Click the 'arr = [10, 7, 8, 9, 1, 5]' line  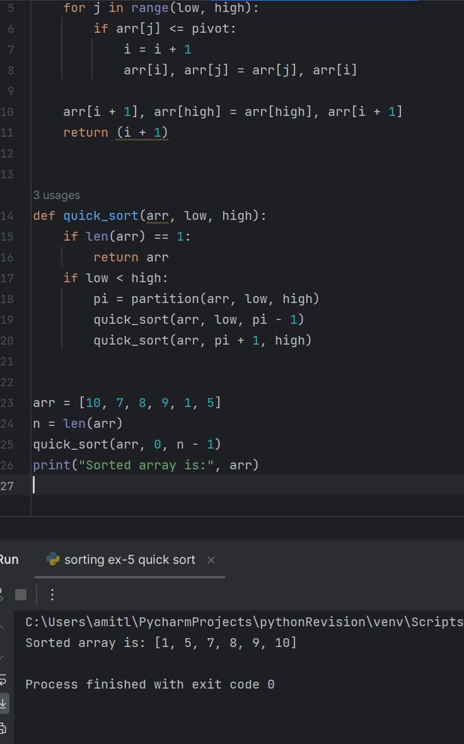coord(127,403)
